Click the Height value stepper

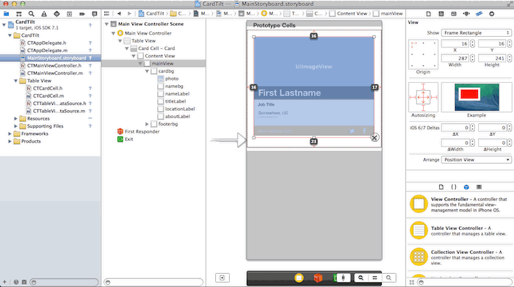point(510,58)
